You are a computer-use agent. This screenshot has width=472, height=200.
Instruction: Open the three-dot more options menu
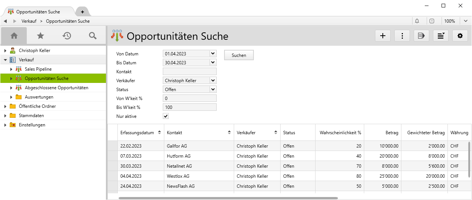point(402,36)
